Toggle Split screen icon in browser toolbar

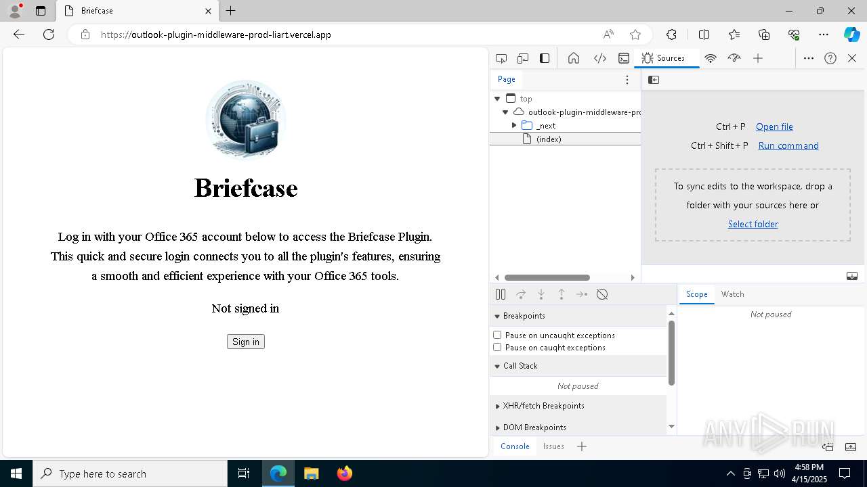pos(704,34)
